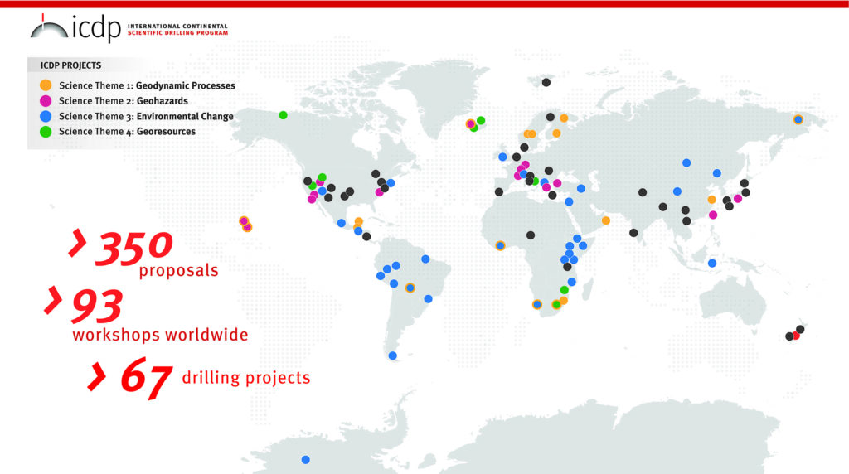849x474 pixels.
Task: Click the orange-ringed blue marker in West Africa
Action: click(500, 245)
